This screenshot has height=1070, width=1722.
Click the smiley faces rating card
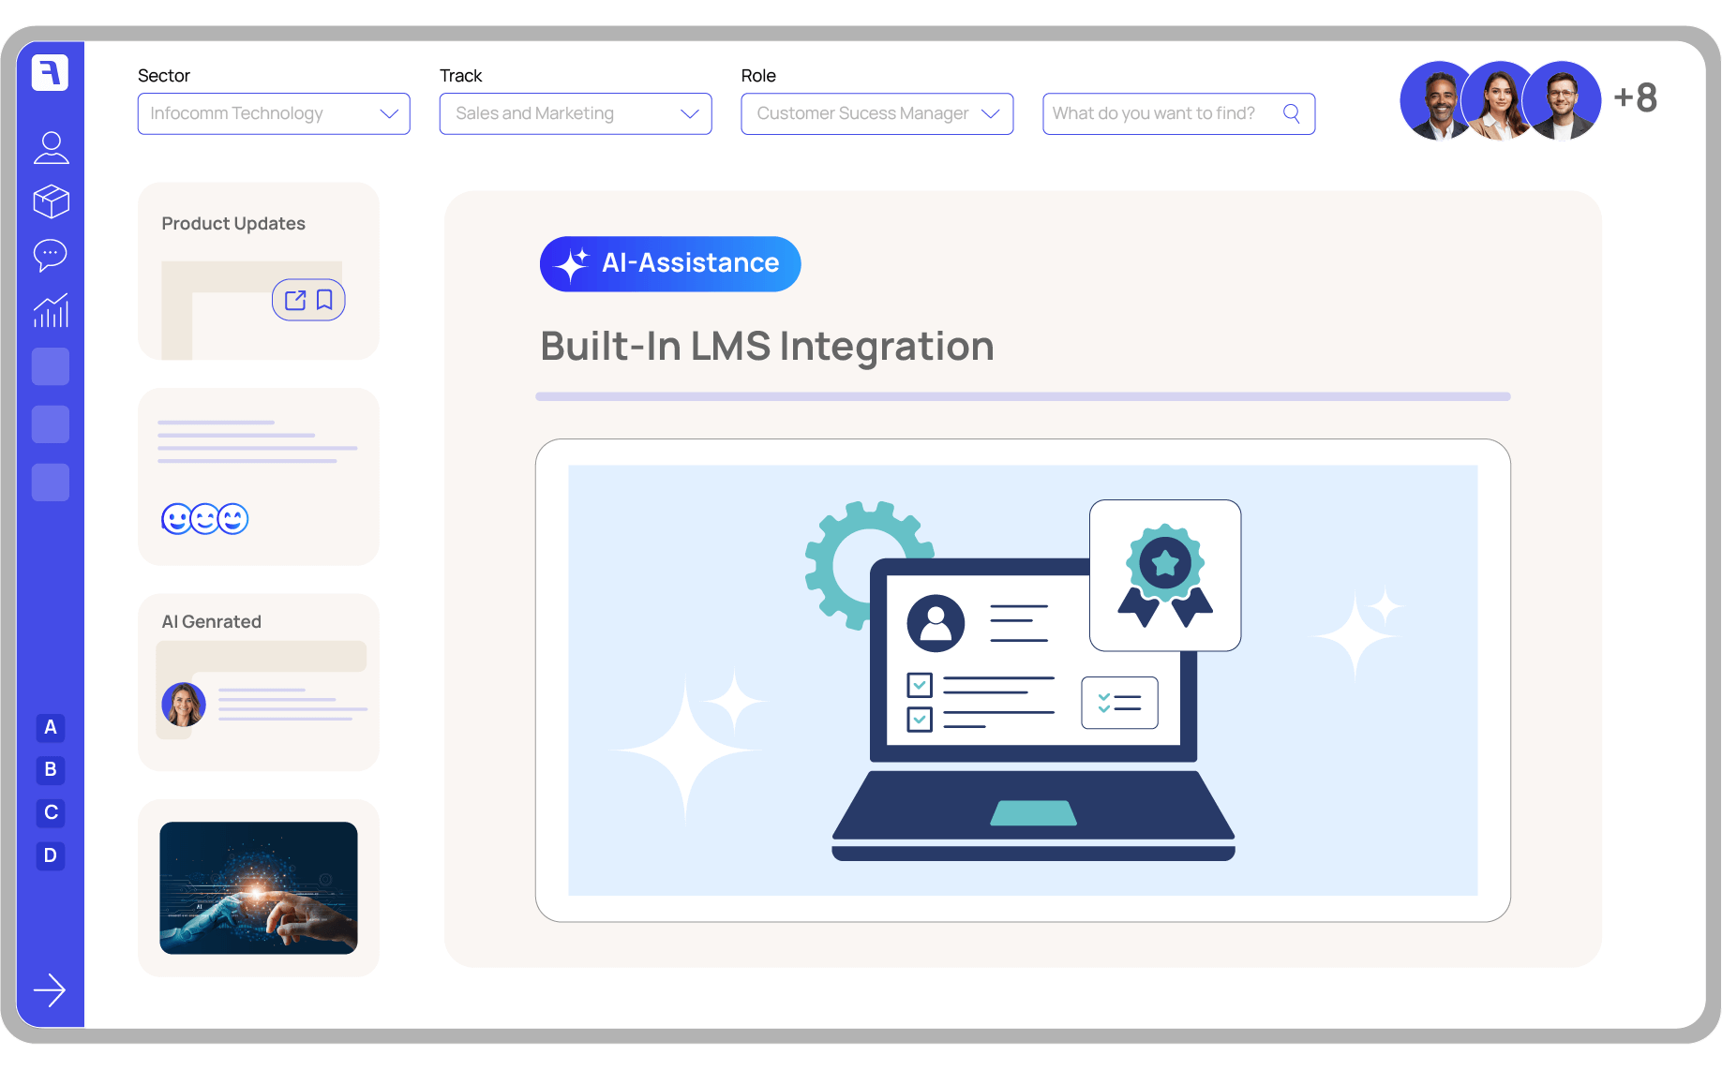(205, 518)
